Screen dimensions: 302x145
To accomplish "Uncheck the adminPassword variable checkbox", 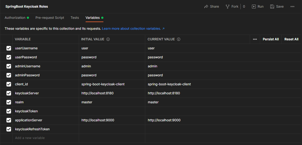I will [x=9, y=75].
